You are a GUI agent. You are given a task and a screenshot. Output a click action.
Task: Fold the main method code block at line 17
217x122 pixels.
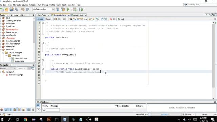pyautogui.click(x=43, y=69)
